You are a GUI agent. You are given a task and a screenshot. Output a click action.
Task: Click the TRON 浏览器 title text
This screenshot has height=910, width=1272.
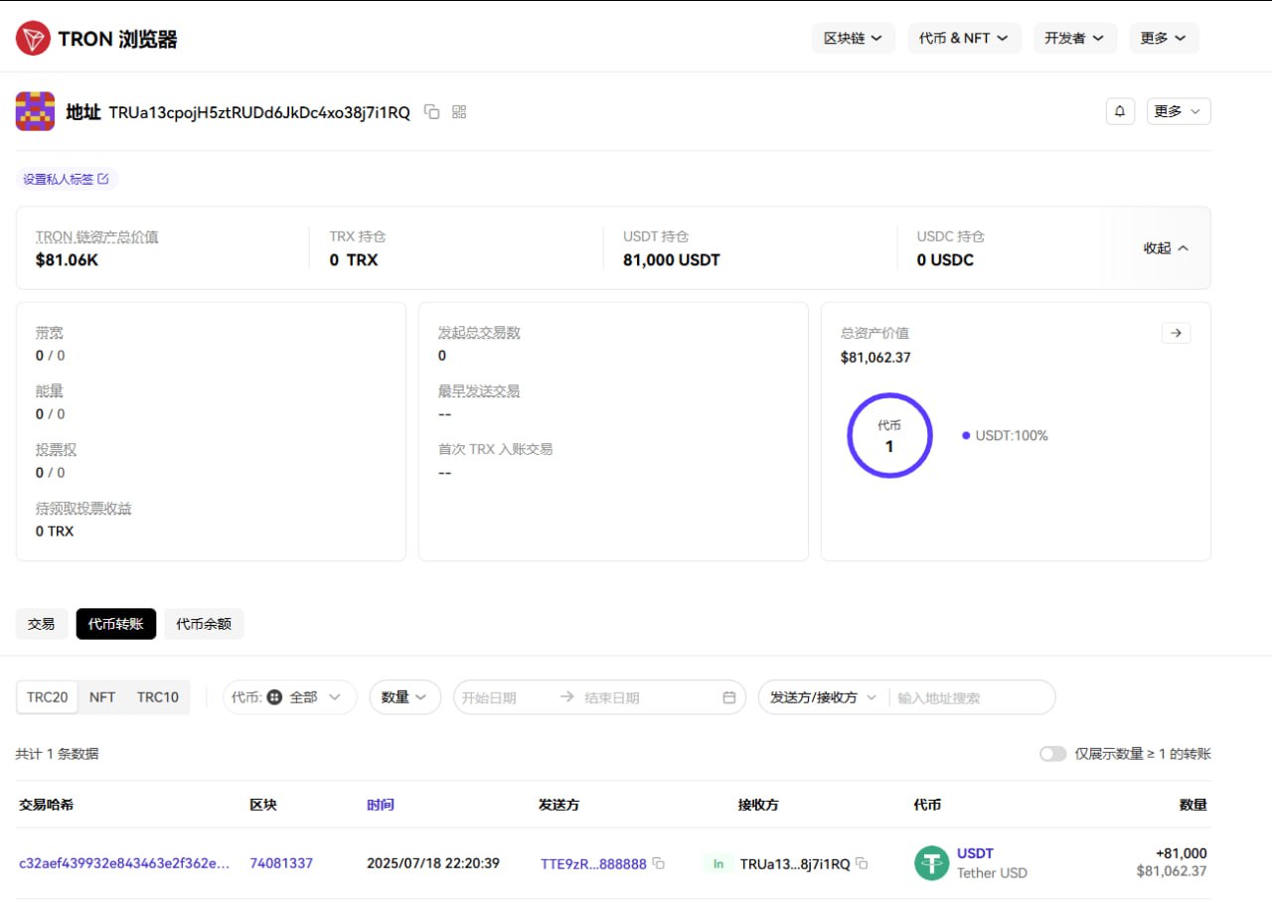(117, 40)
